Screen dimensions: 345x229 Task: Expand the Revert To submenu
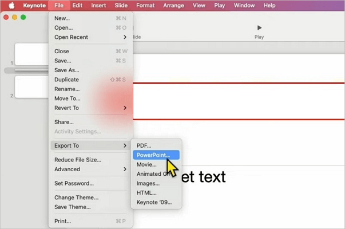(90, 108)
